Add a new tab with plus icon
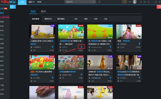 tap(45, 2)
